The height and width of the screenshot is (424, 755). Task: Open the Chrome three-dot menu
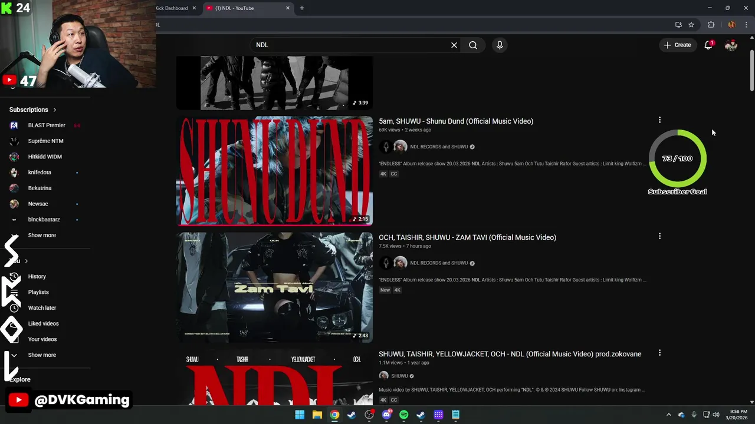click(x=746, y=25)
